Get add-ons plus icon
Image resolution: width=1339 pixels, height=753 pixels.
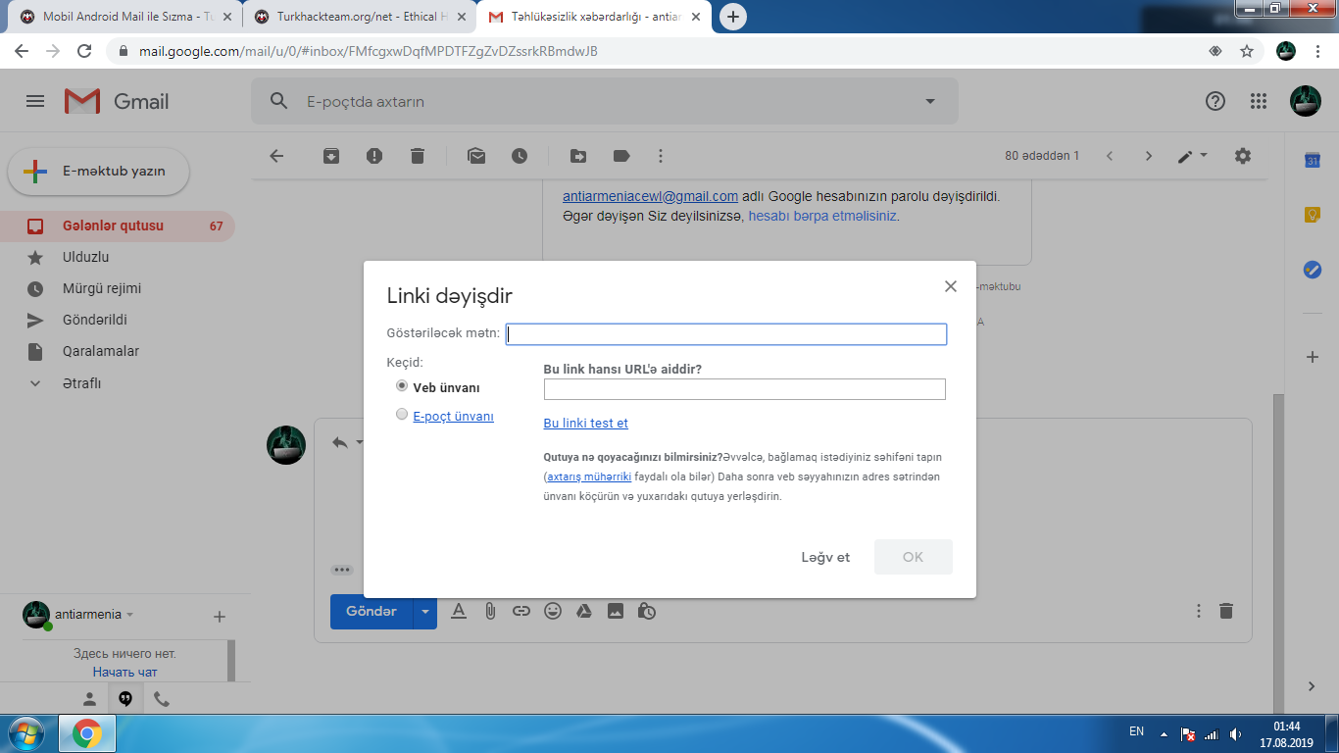(x=1313, y=357)
